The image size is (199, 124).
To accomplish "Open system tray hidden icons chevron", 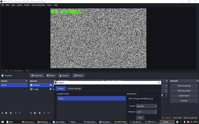I will 181,122.
